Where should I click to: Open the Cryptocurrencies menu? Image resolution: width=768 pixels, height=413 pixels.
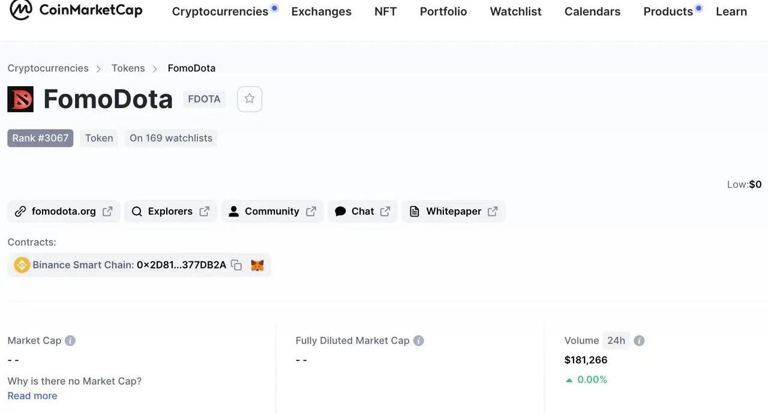coord(220,11)
